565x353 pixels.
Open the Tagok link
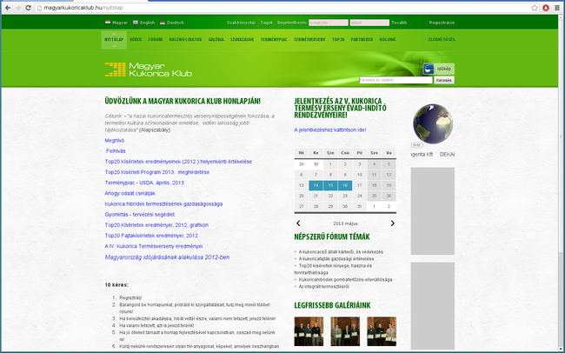(266, 23)
